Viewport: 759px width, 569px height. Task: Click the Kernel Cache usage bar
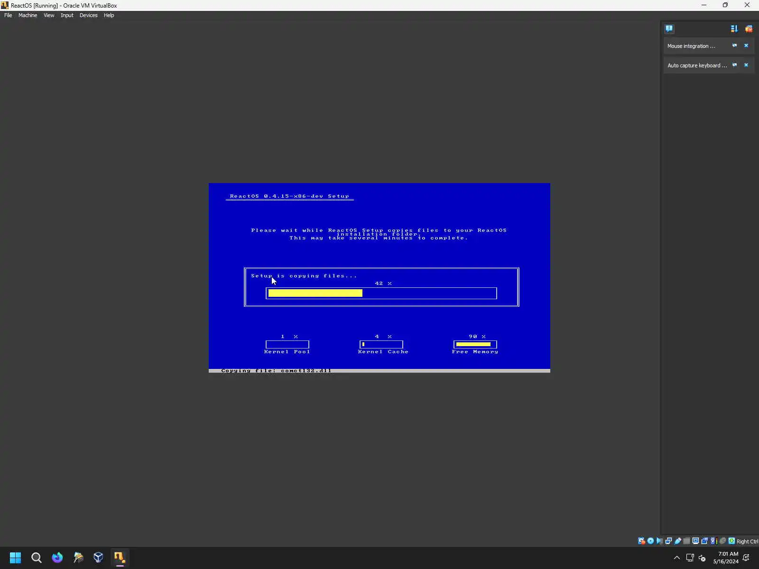tap(381, 344)
